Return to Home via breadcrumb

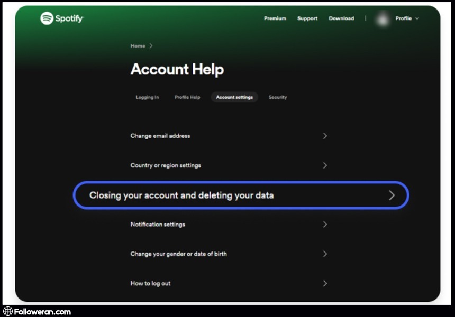coord(138,46)
